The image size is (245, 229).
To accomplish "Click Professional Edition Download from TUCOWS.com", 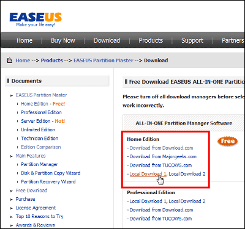I will click(160, 219).
